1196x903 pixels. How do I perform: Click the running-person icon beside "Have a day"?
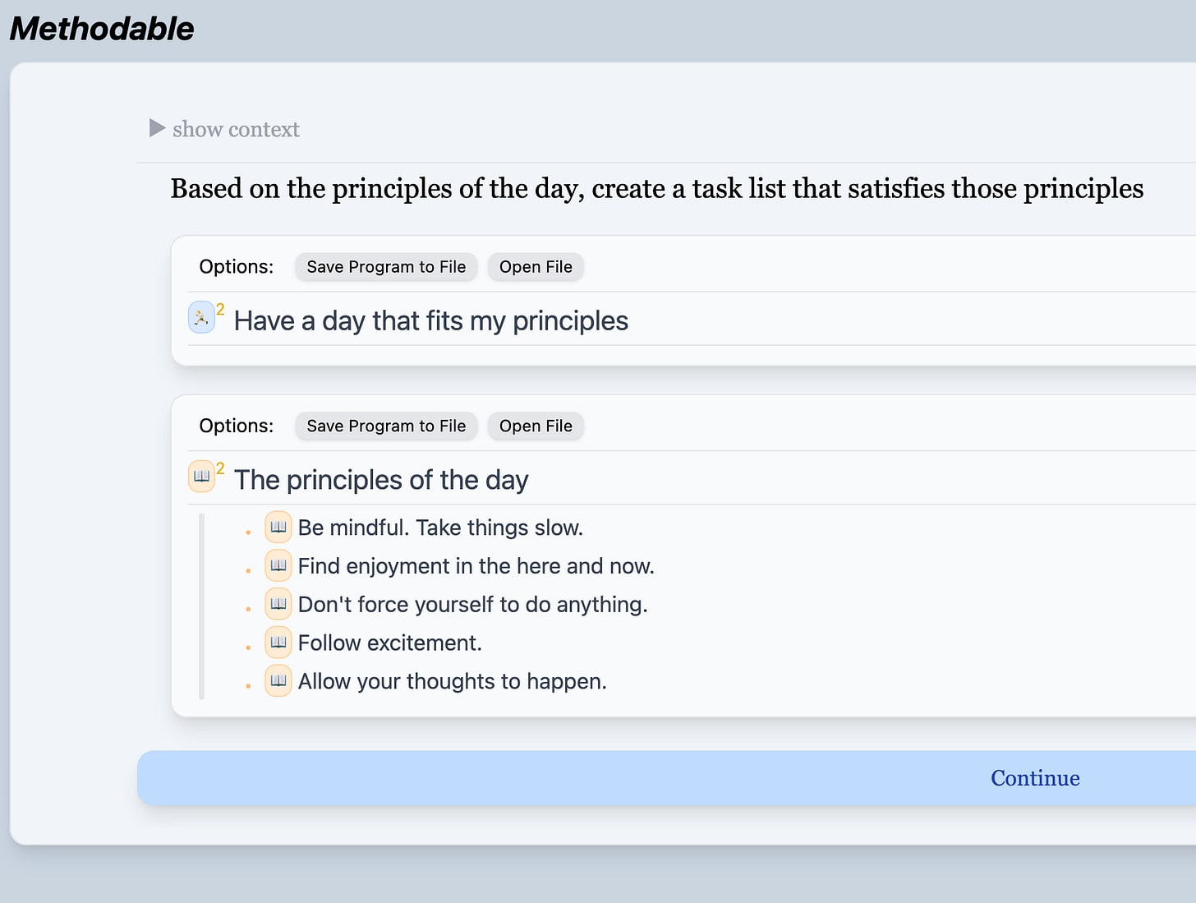pos(201,317)
